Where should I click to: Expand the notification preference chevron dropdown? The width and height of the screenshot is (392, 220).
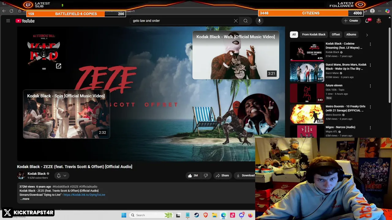point(65,176)
